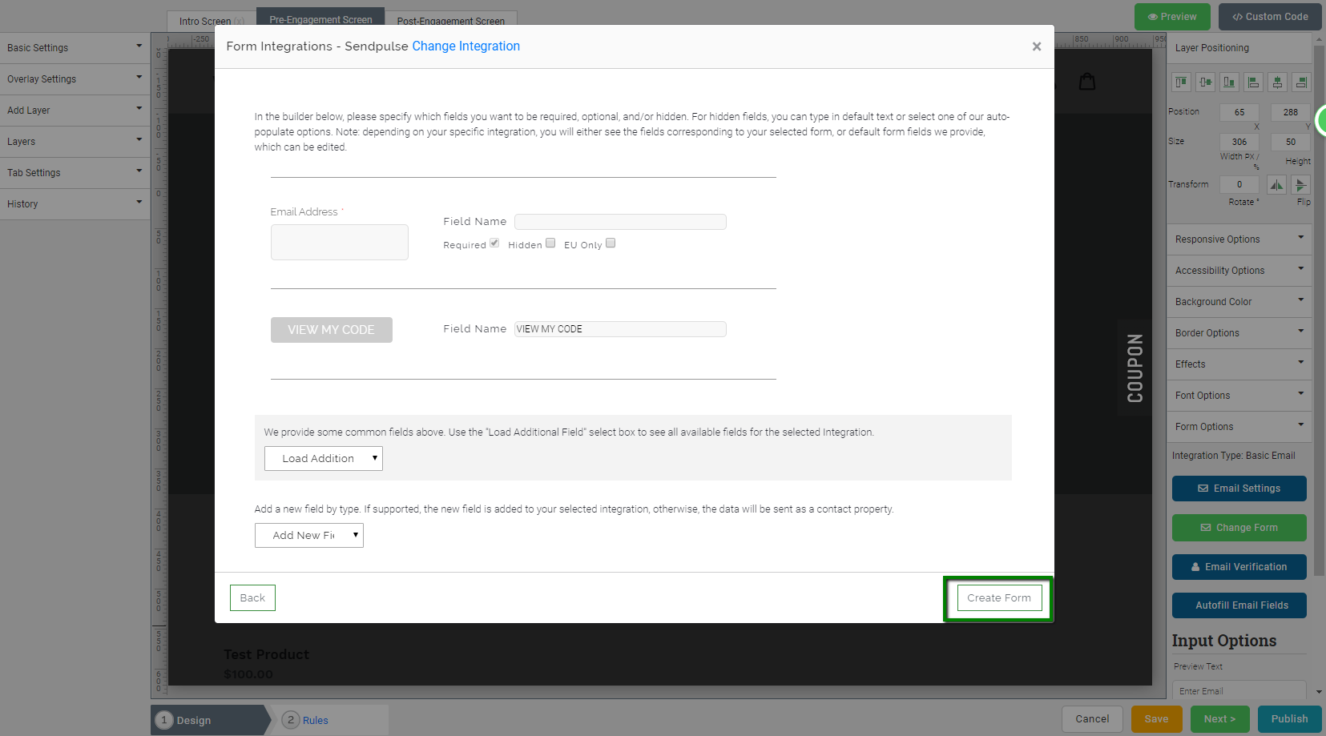Switch to the Post-Engagement Screen tab
This screenshot has width=1326, height=736.
pyautogui.click(x=450, y=21)
